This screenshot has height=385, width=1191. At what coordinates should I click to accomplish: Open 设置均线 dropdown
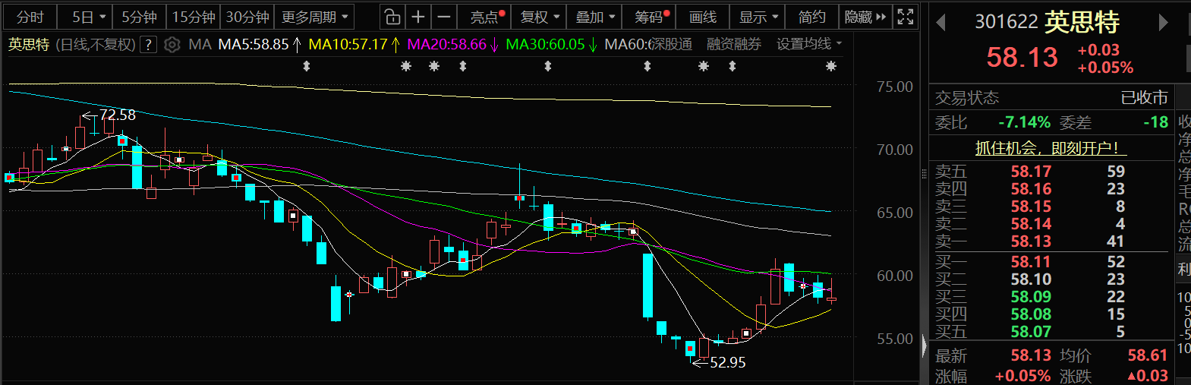tap(809, 44)
